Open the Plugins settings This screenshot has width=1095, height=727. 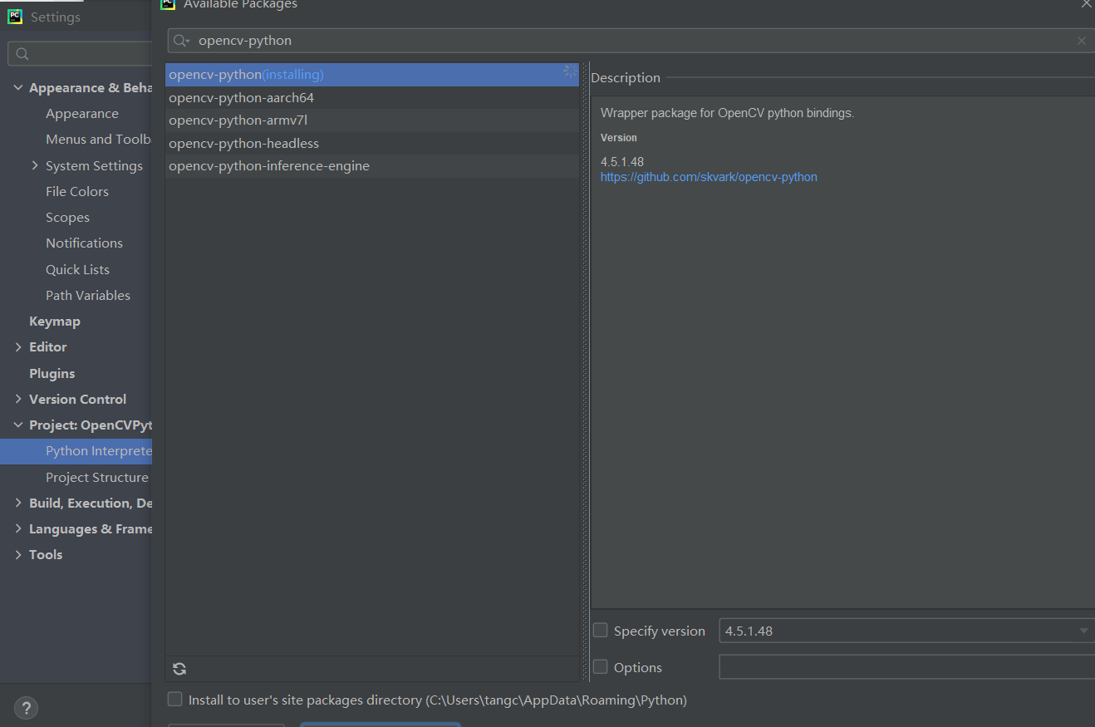click(52, 373)
